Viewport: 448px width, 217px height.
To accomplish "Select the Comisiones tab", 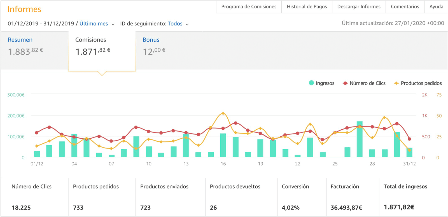I will click(91, 40).
